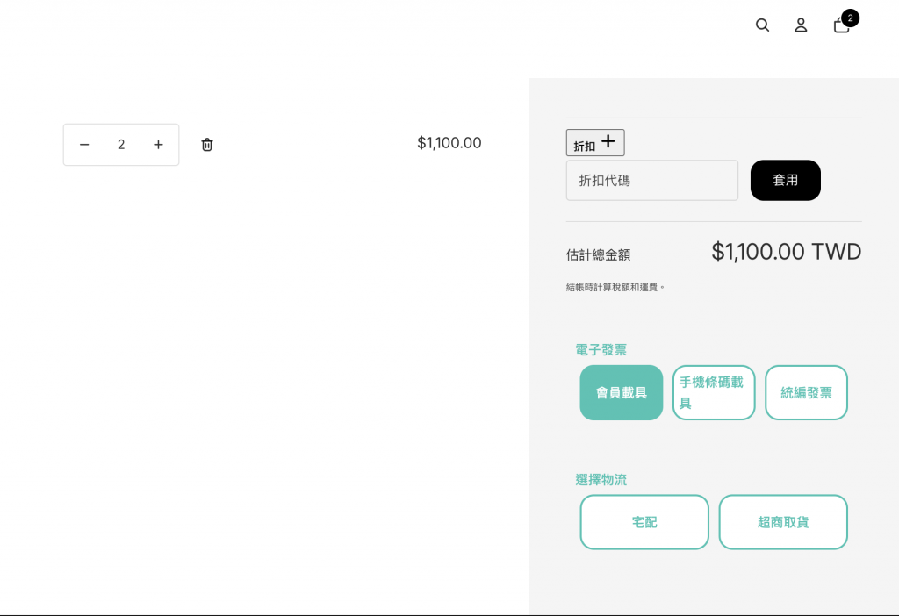Image resolution: width=899 pixels, height=616 pixels.
Task: Open the user account icon
Action: coord(801,25)
